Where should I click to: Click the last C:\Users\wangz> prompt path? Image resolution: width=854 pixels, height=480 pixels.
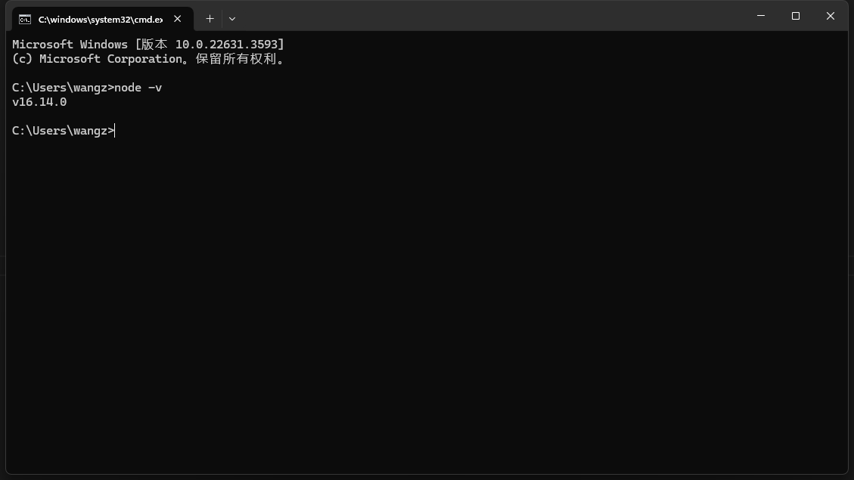[x=64, y=131]
